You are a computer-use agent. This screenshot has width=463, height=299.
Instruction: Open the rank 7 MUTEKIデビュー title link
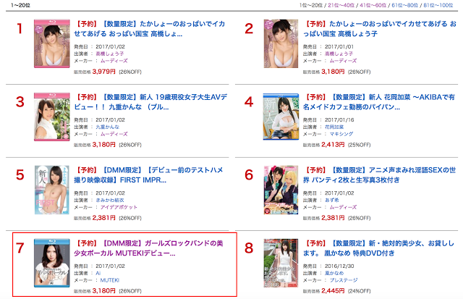148,248
